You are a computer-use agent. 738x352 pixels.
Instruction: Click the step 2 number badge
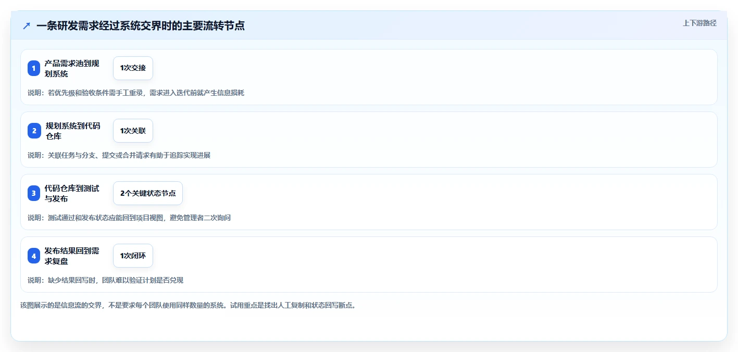coord(34,131)
